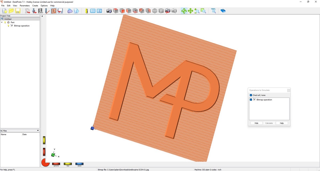The height and width of the screenshot is (171, 320).
Task: Activate the green rotate mouse mode icon
Action: pos(184,11)
